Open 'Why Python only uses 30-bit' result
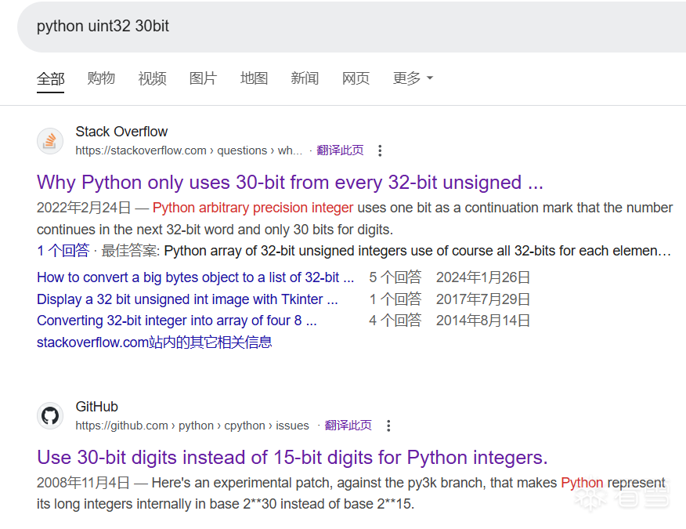 coord(290,182)
